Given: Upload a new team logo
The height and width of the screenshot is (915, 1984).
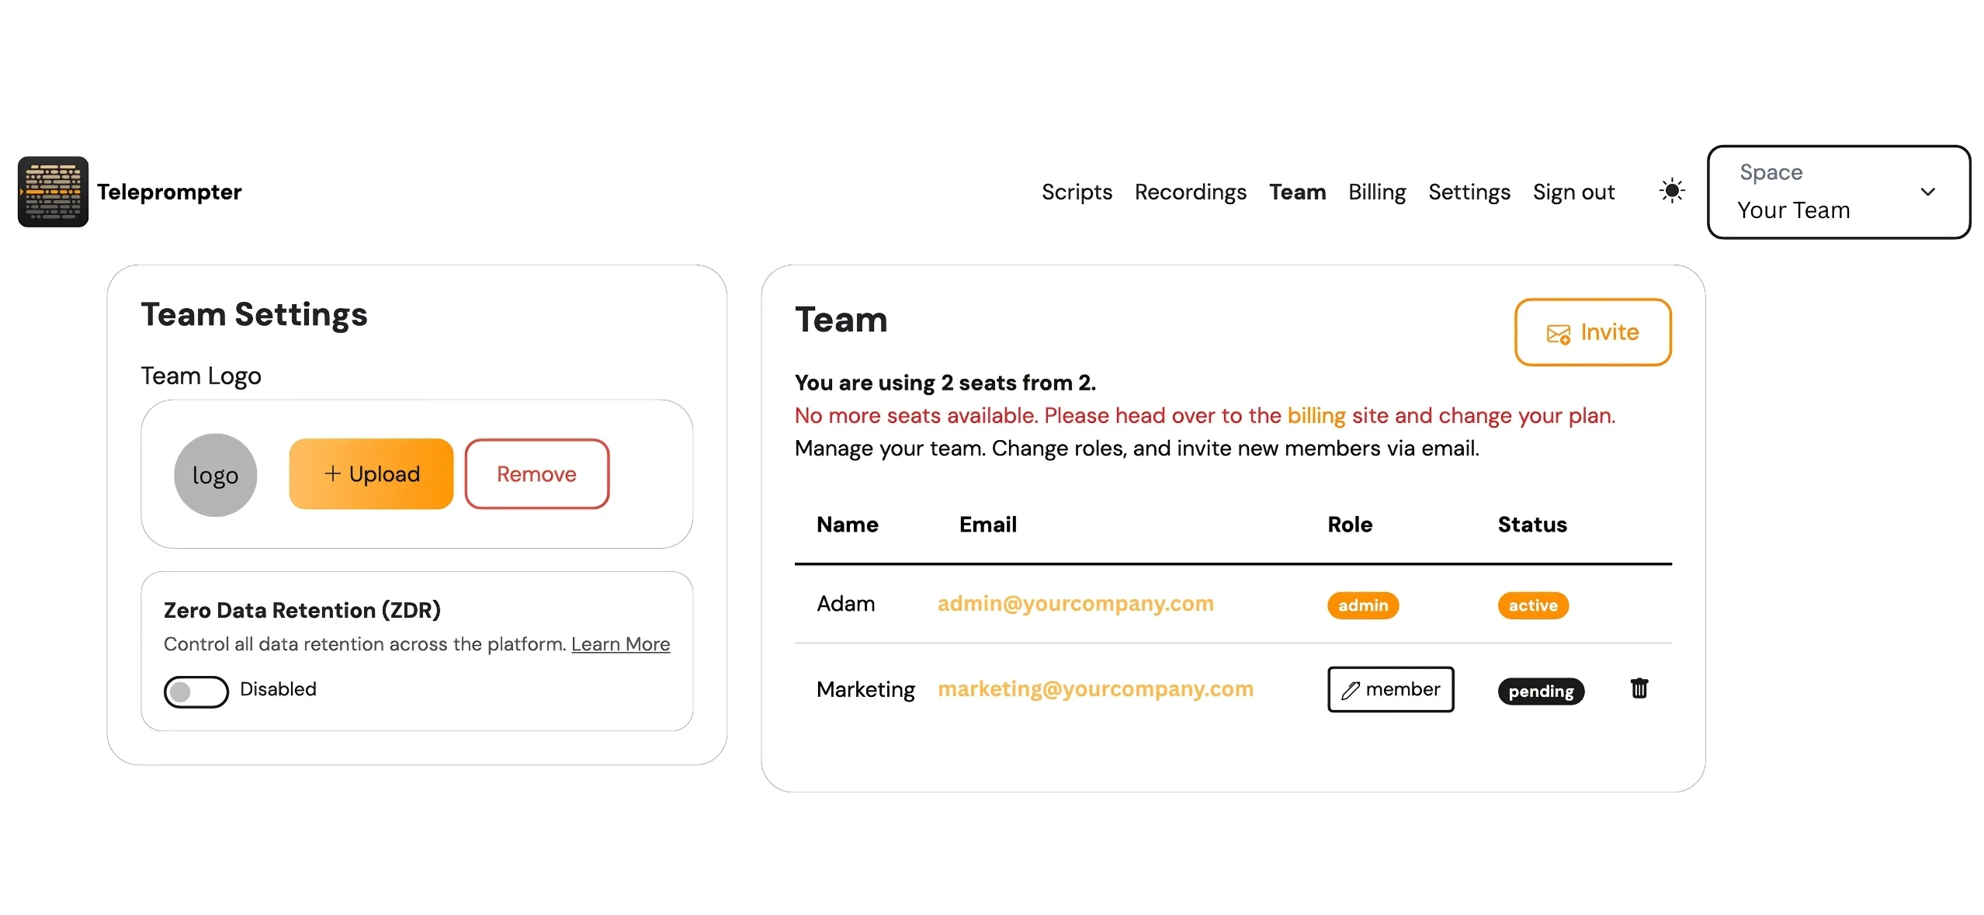Looking at the screenshot, I should tap(371, 473).
